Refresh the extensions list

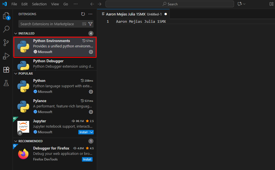point(83,14)
